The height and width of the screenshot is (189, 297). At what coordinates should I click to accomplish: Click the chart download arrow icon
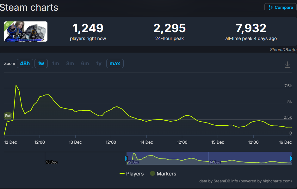pos(287,65)
